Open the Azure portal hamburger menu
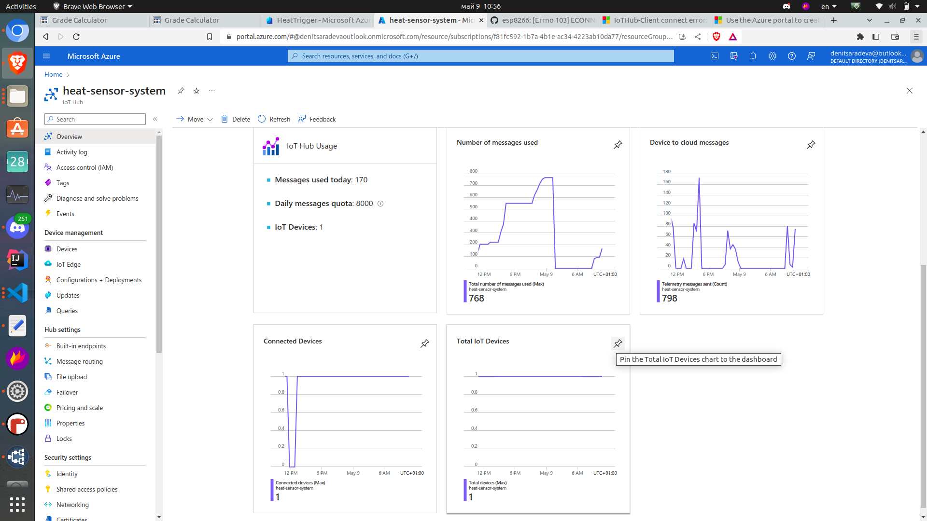This screenshot has height=521, width=927. click(x=46, y=56)
